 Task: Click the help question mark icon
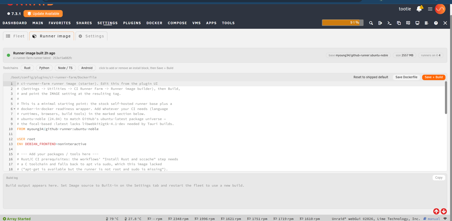[x=436, y=23]
